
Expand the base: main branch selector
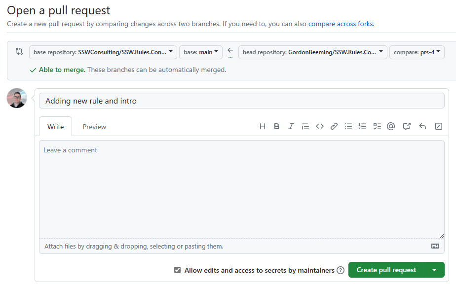pyautogui.click(x=201, y=52)
